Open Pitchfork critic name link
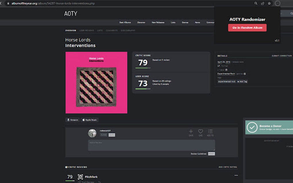The width and height of the screenshot is (293, 183). (x=91, y=177)
